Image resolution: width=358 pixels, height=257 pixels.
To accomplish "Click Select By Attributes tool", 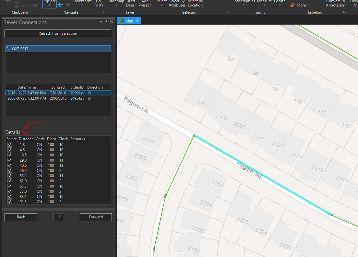I will pyautogui.click(x=177, y=3).
